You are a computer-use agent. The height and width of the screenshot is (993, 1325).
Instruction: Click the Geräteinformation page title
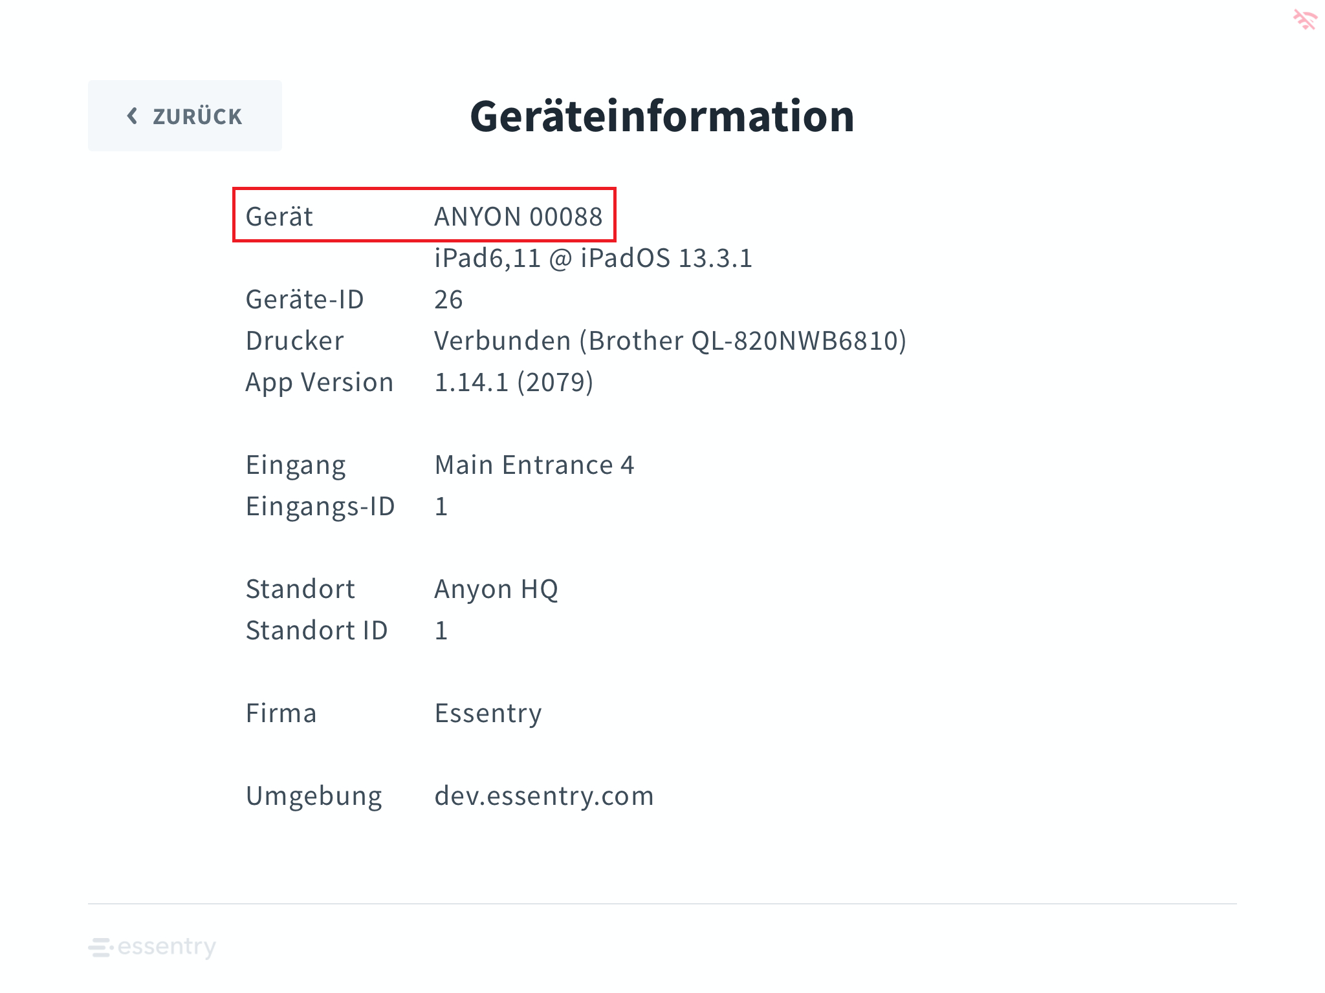point(662,116)
